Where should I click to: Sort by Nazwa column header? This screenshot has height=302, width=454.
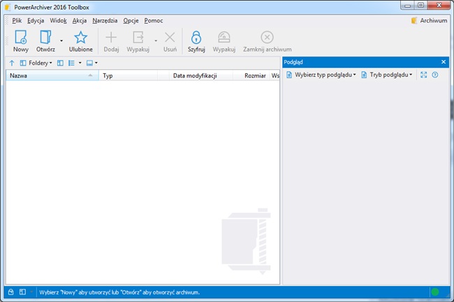point(52,76)
